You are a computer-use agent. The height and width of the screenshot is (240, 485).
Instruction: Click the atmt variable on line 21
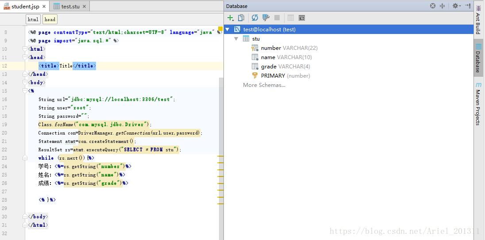tap(70, 141)
